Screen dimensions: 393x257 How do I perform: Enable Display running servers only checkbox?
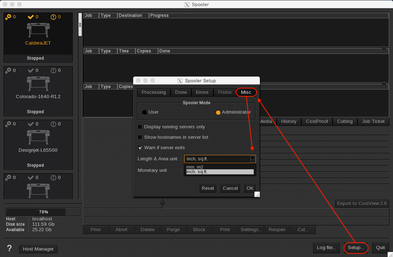pyautogui.click(x=140, y=127)
